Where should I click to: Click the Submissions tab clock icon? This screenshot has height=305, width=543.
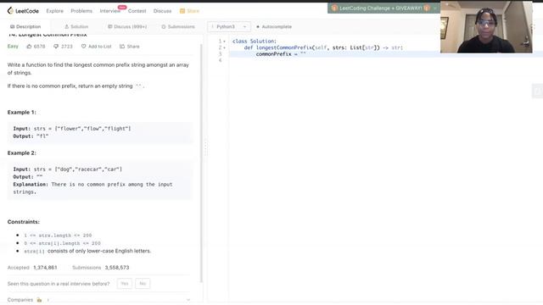click(164, 26)
